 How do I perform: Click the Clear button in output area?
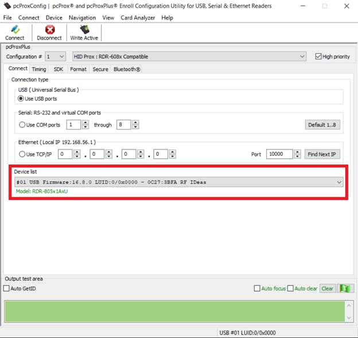coord(328,289)
